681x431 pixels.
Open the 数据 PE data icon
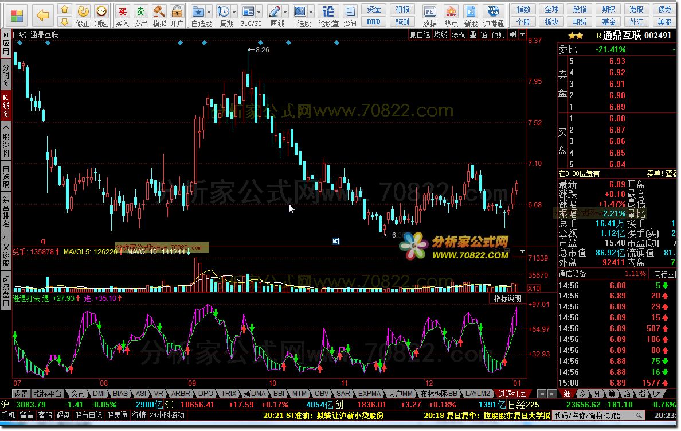tap(429, 16)
